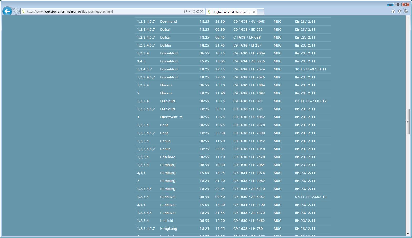
Task: Click arrival time '12:25' in Fuerteventura row
Action: coord(220,117)
